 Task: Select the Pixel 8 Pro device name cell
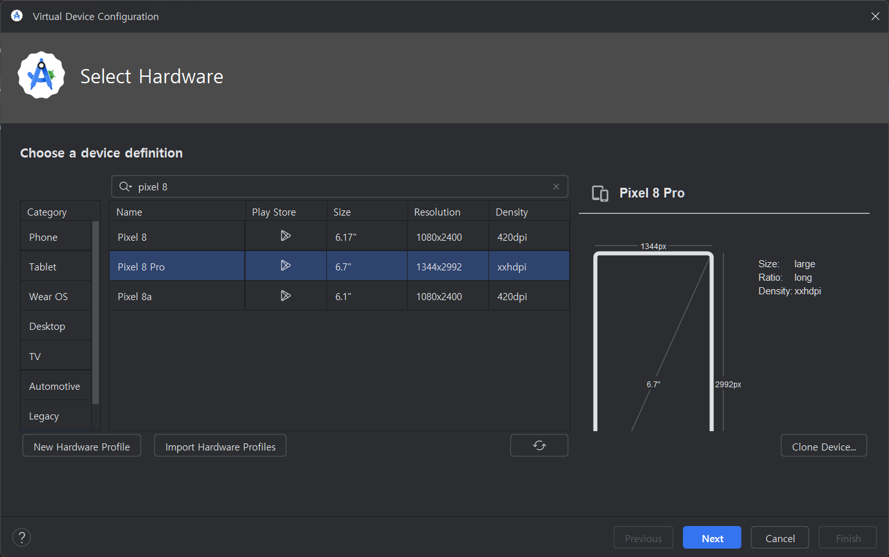pos(177,266)
